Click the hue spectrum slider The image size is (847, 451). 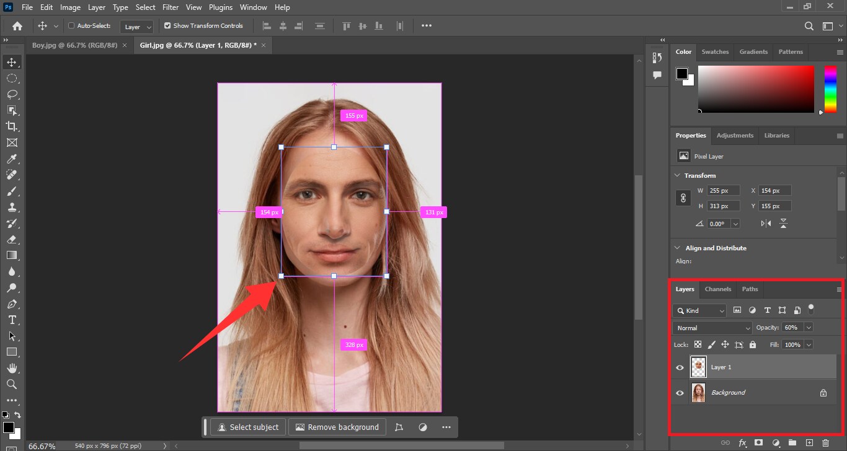pos(830,89)
